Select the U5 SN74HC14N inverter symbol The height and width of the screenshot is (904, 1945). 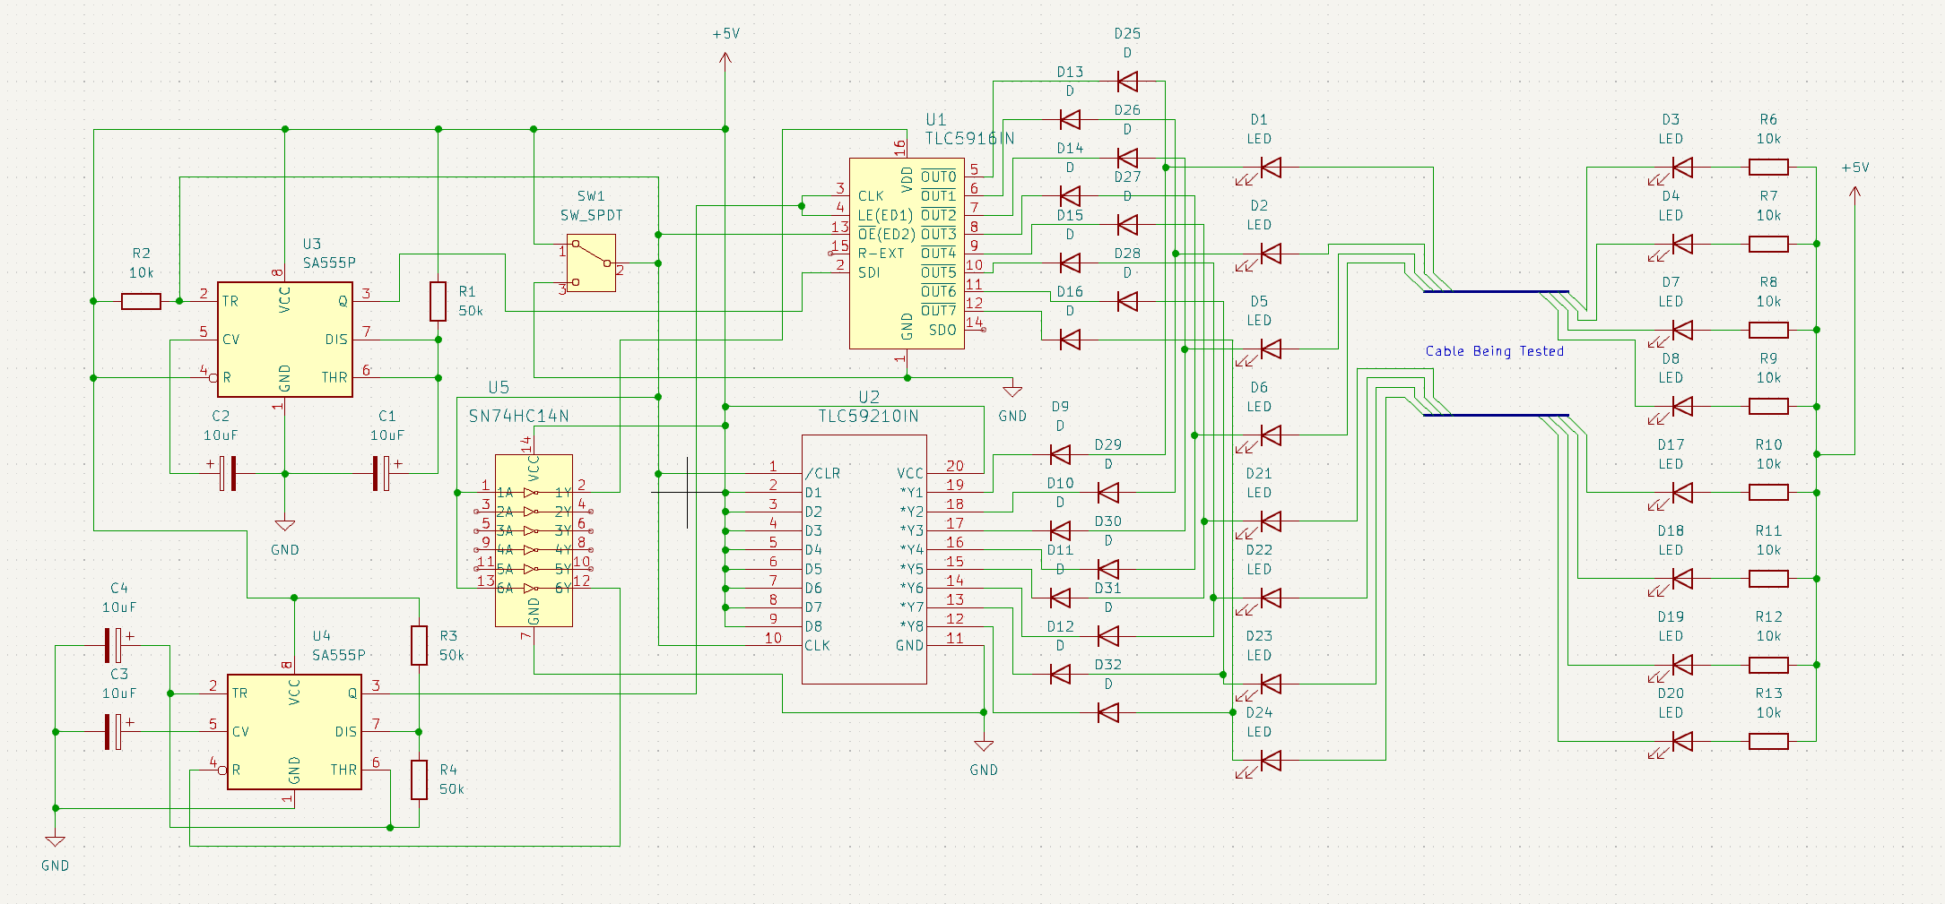point(534,540)
